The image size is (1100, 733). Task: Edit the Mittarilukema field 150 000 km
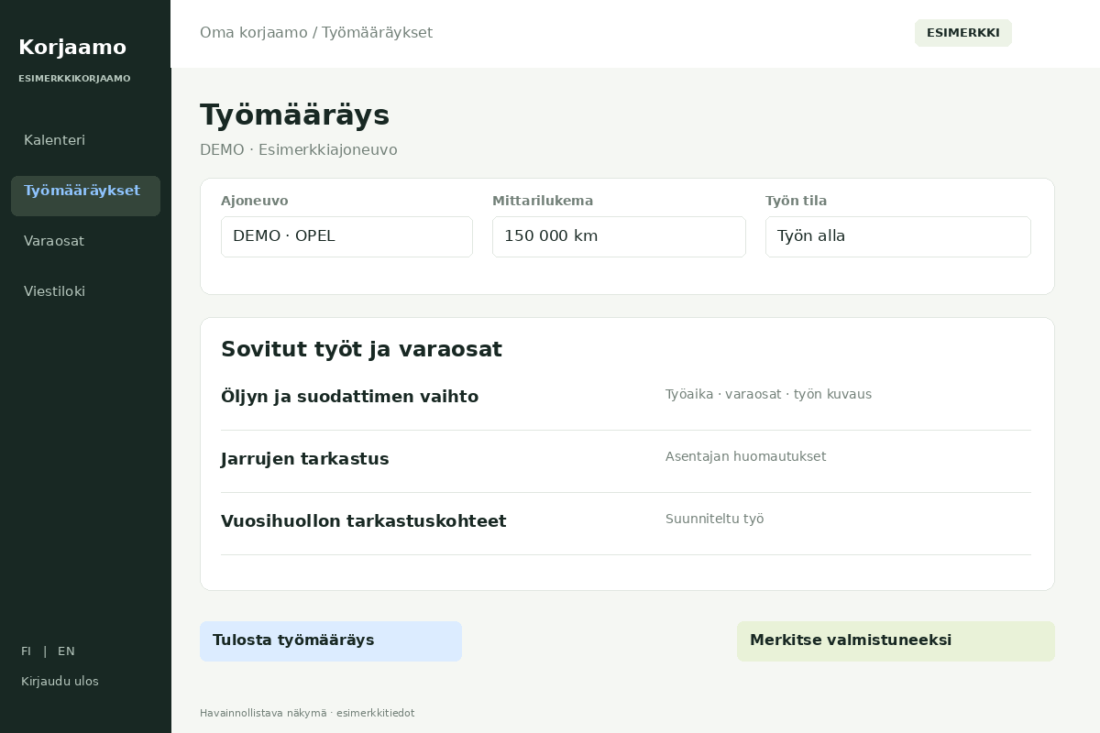click(x=619, y=236)
